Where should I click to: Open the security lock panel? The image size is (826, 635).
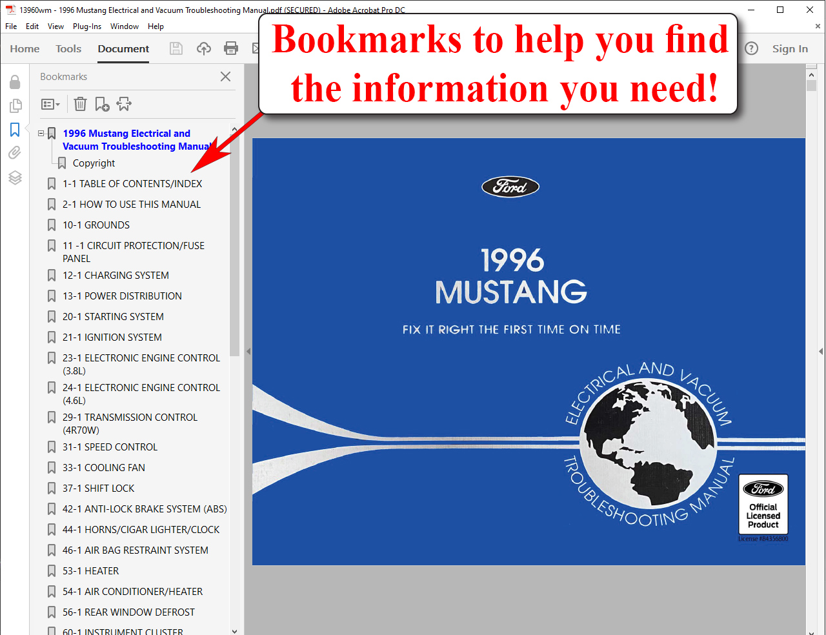pos(15,82)
